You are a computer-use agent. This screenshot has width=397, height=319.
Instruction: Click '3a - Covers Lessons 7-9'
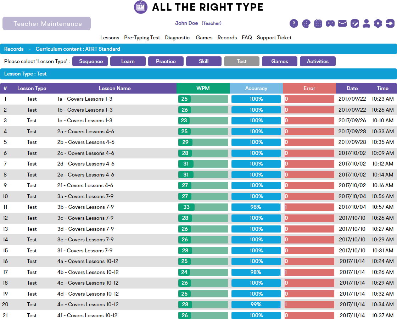(x=85, y=196)
